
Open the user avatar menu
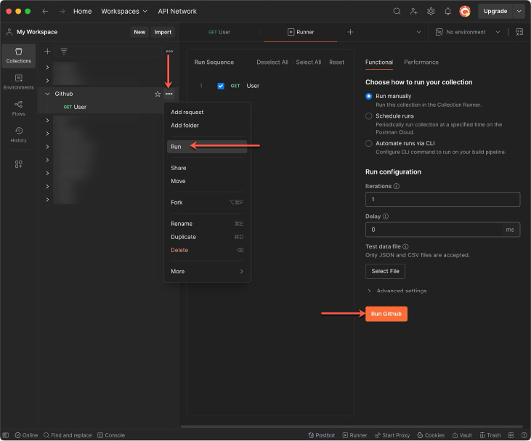[x=465, y=11]
